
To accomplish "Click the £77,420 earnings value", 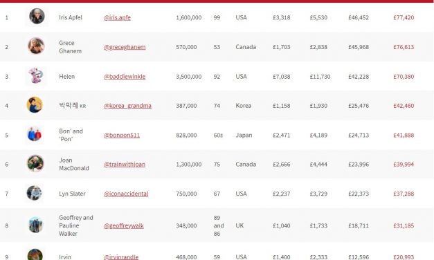I will coord(404,18).
